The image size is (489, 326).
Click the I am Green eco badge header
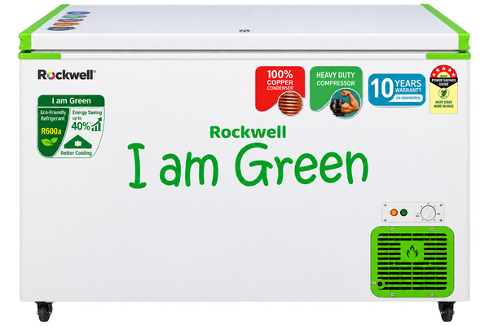coord(71,101)
